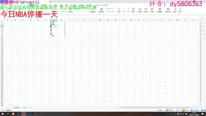Select all cells with the corner button

coord(2,20)
